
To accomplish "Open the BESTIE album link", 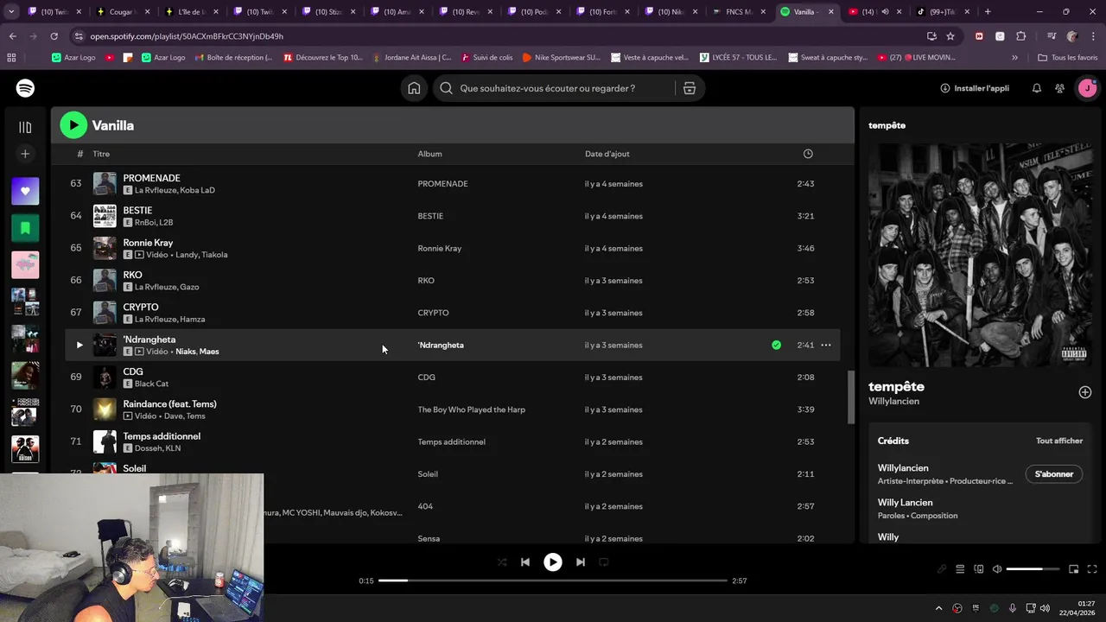I will tap(430, 216).
